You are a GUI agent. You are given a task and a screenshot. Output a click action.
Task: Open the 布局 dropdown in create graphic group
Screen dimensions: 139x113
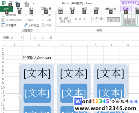pos(47,25)
